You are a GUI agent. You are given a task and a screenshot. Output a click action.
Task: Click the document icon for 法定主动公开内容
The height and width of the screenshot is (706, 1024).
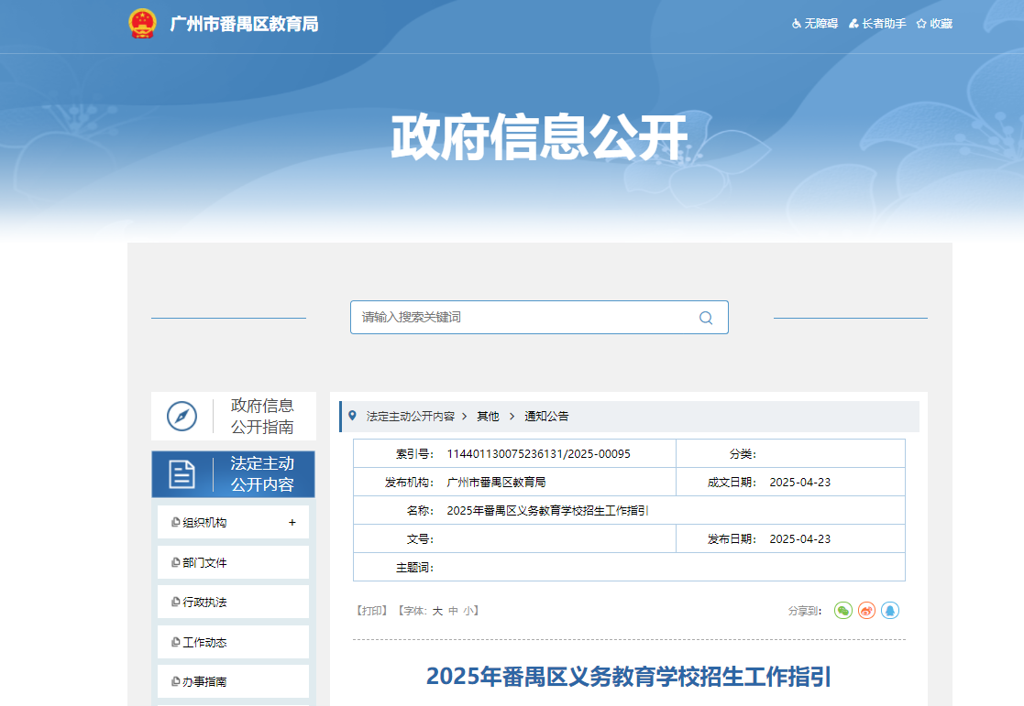pos(182,474)
